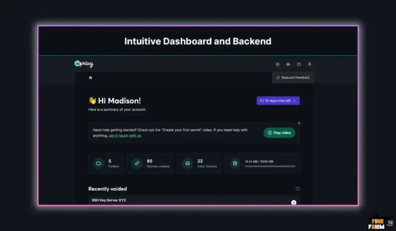The height and width of the screenshot is (231, 396).
Task: Follow the get in touch with us link
Action: [125, 136]
